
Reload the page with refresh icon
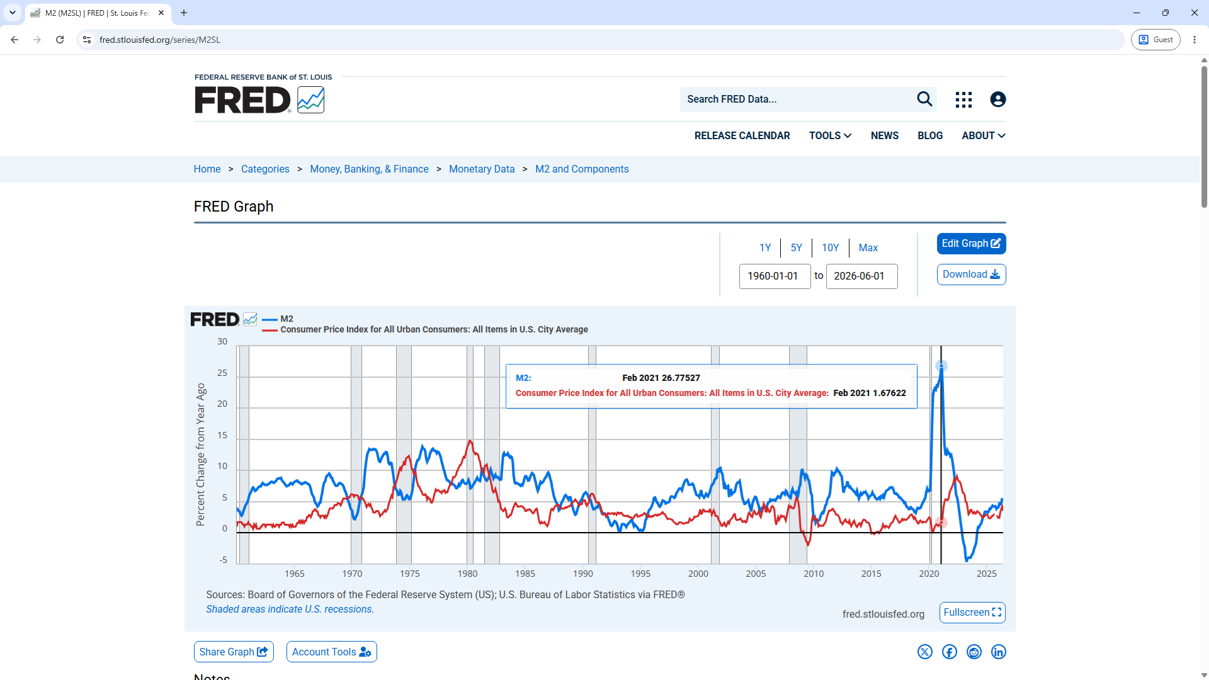coord(60,40)
